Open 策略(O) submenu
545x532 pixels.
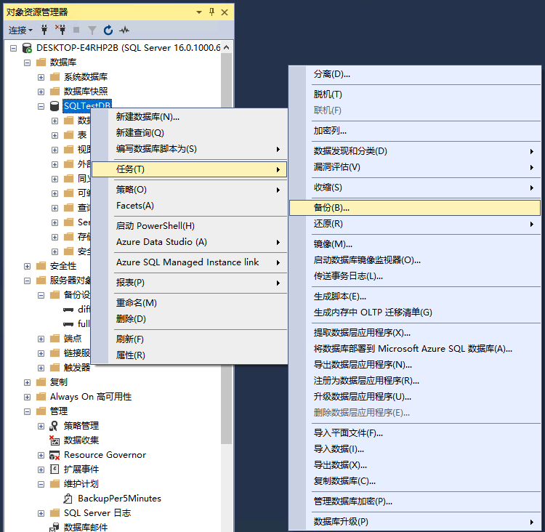point(190,190)
